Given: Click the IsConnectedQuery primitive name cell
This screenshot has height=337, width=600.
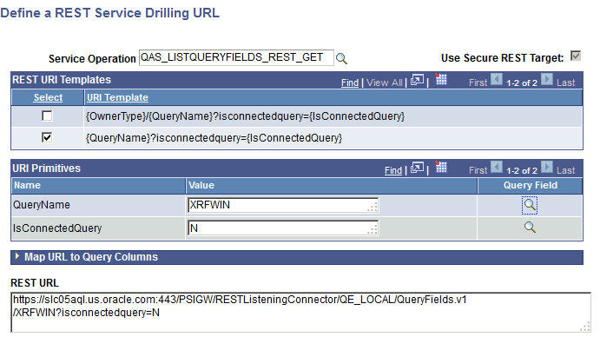Looking at the screenshot, I should [98, 228].
